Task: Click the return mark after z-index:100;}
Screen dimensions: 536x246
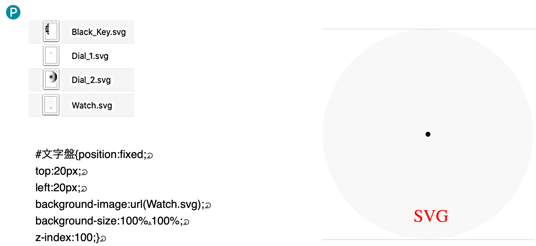Action: (x=103, y=239)
